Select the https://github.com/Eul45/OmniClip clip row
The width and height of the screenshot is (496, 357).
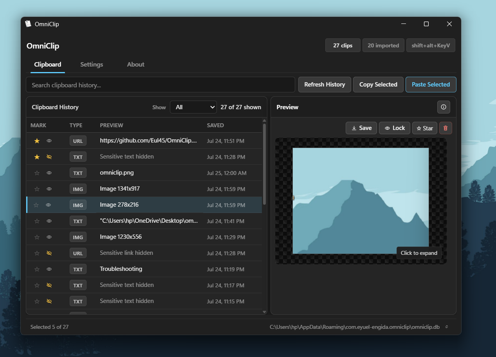pyautogui.click(x=144, y=141)
